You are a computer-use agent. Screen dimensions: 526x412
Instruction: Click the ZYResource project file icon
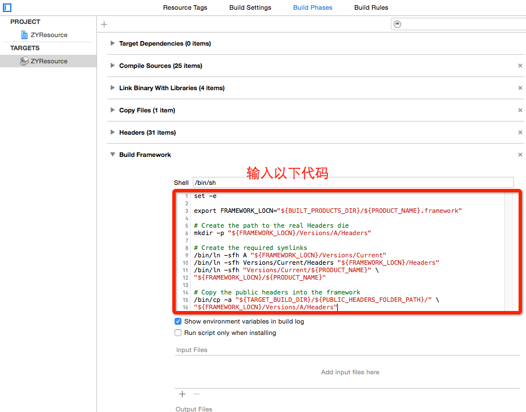point(24,35)
